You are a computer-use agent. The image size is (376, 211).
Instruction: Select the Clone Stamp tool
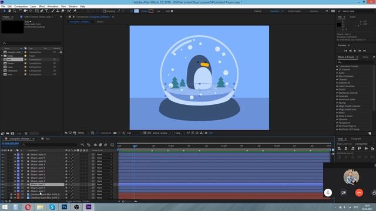pyautogui.click(x=58, y=11)
